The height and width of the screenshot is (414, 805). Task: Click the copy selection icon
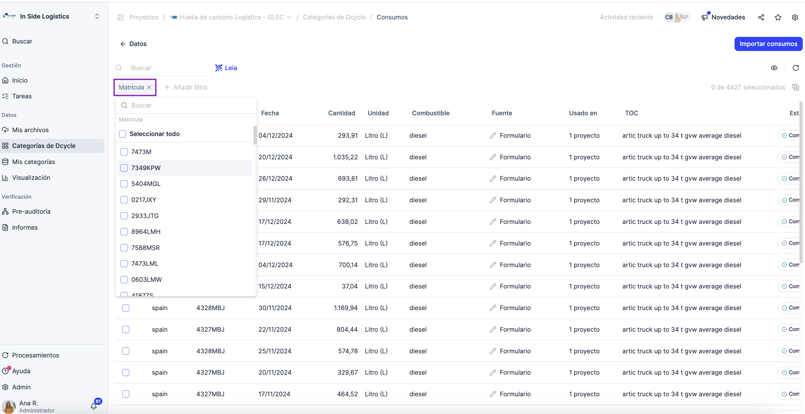796,87
